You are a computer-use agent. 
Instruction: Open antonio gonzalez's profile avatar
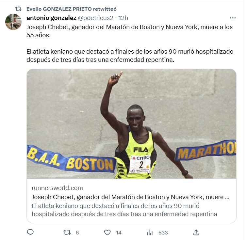click(13, 22)
